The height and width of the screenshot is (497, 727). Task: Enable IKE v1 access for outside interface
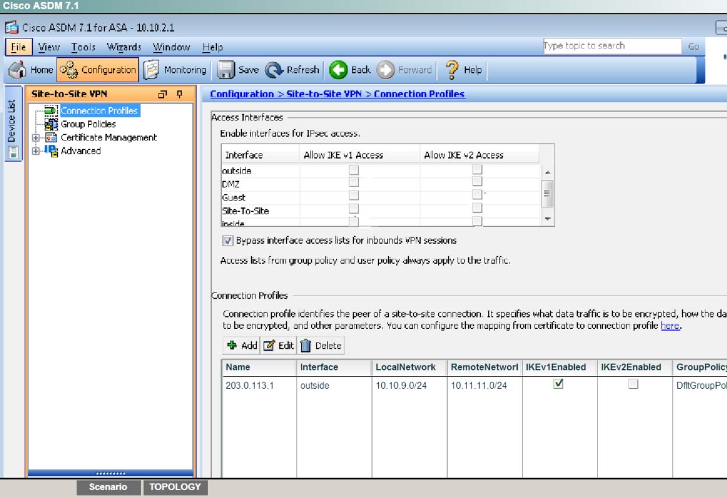[x=354, y=170]
